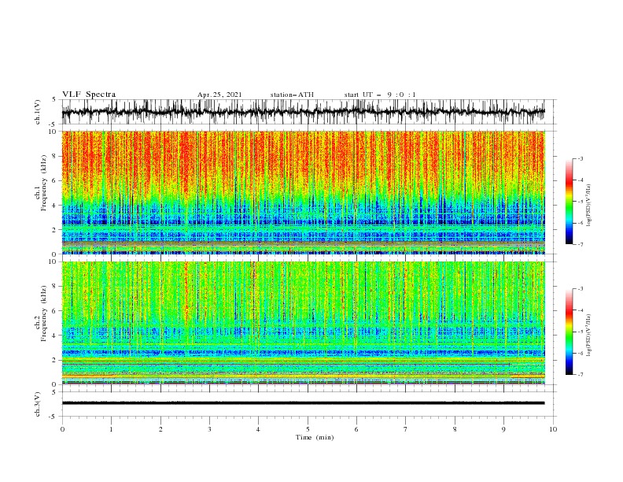Click the "0" tick on the time axis

click(62, 429)
